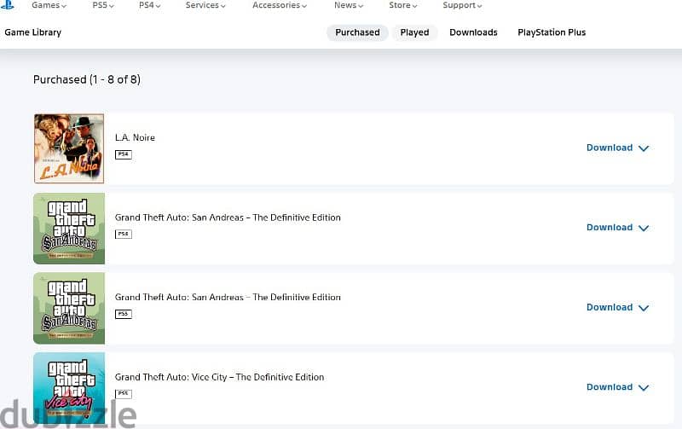Open the Store dropdown menu
The width and height of the screenshot is (682, 429).
point(402,5)
